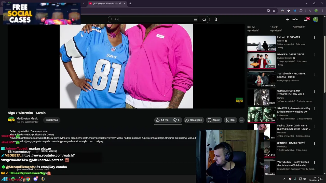Viewport: 326px width, 183px height.
Task: Click the channel watermark on the video
Action: 239,100
